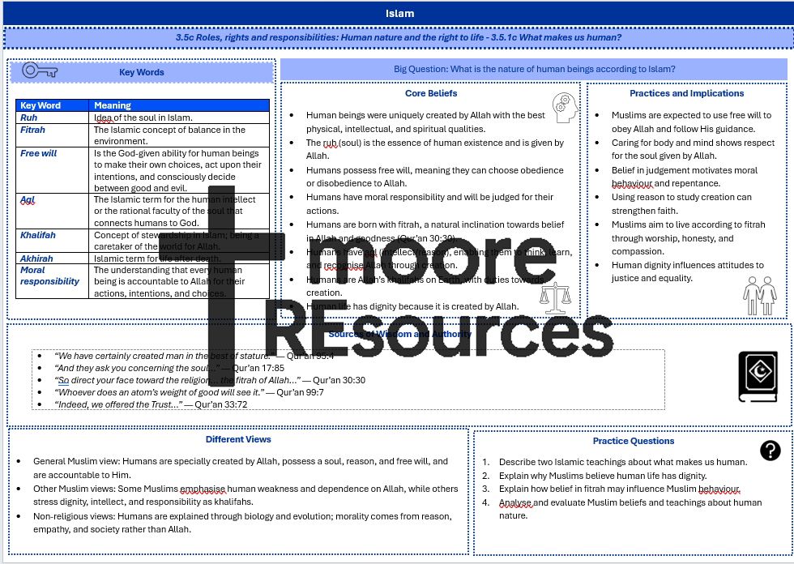Viewport: 794px width, 564px height.
Task: Click the 'Key Words' heading
Action: pyautogui.click(x=141, y=72)
